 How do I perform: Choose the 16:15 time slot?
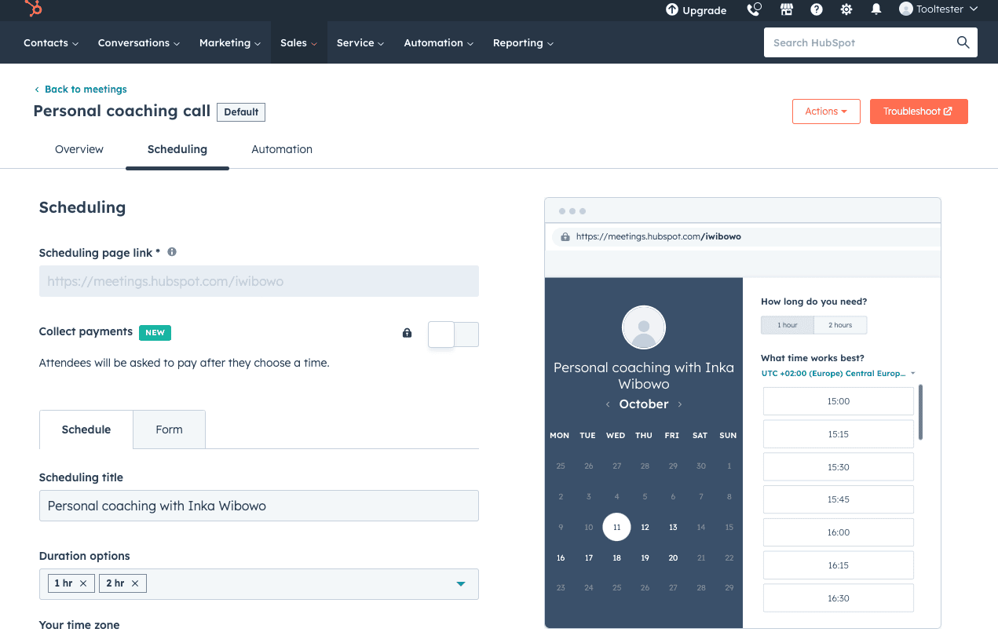tap(839, 565)
